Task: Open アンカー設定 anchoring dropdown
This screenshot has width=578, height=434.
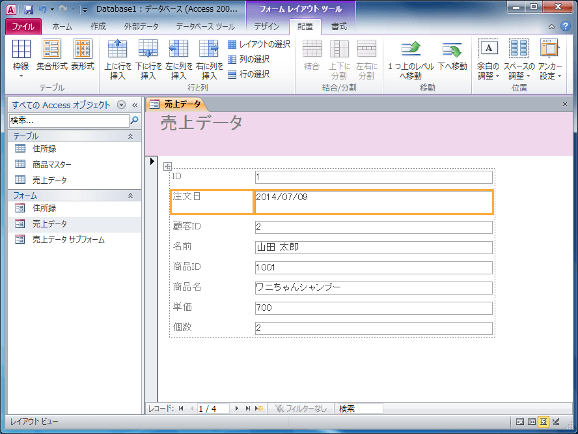Action: [x=550, y=59]
